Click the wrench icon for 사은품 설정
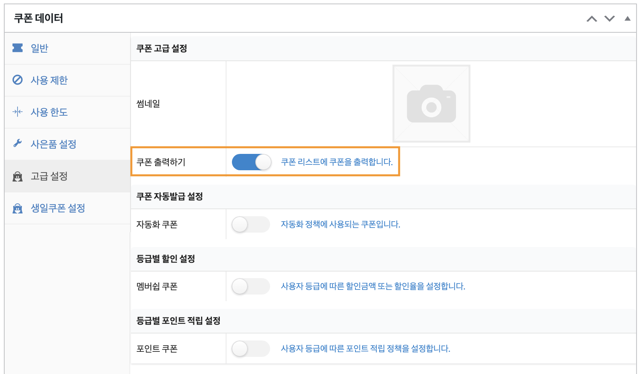Screen dimensions: 640x374 pos(18,143)
